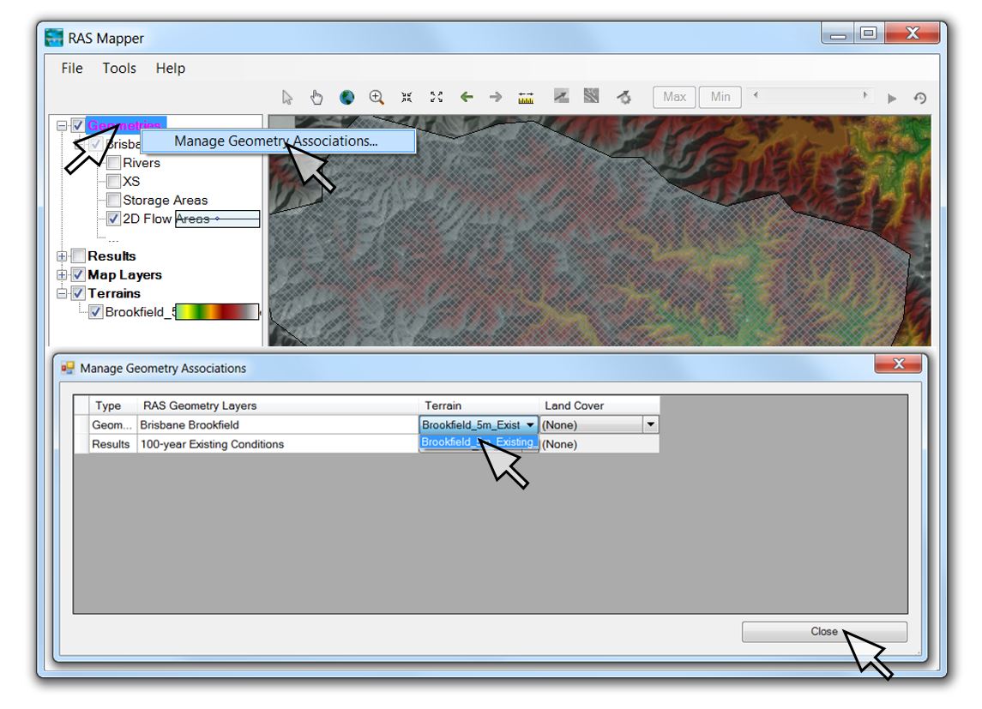982x709 pixels.
Task: Toggle the XS layer checkbox
Action: (113, 182)
